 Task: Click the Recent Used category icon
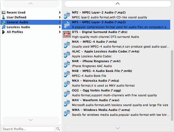coord(4,12)
